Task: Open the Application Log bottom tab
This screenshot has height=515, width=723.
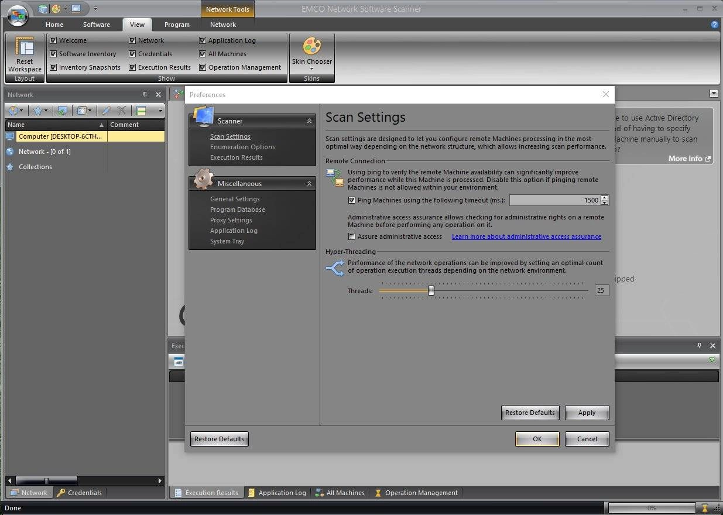Action: coord(276,493)
